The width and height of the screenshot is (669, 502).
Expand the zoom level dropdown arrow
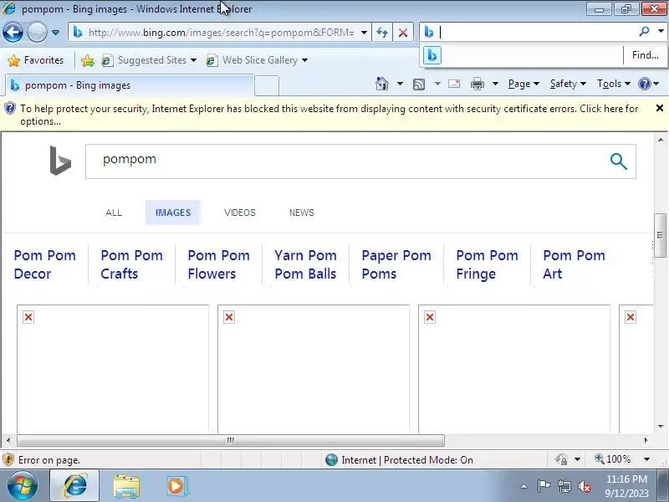646,459
